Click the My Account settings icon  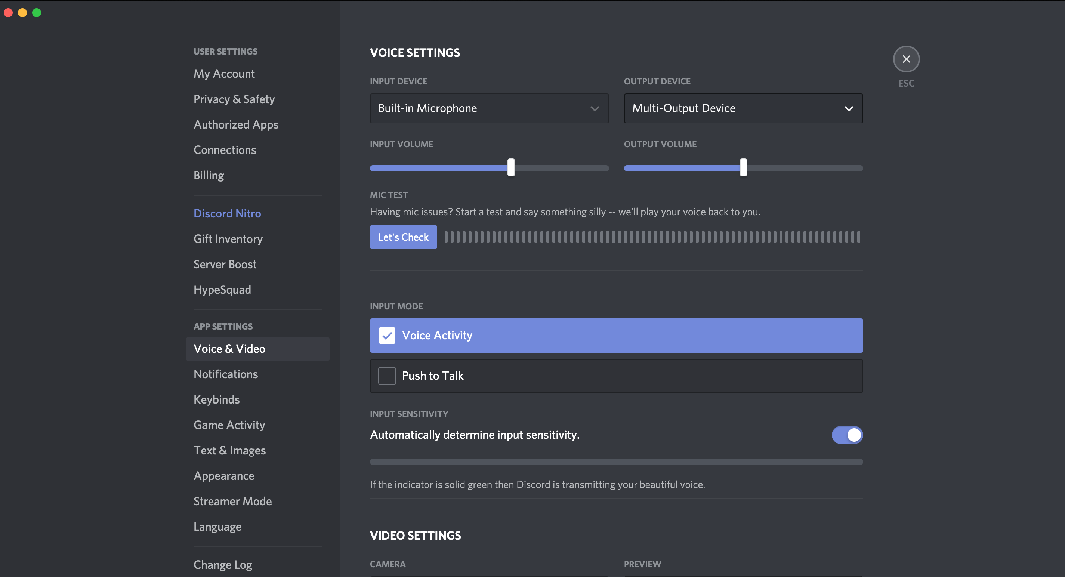[224, 72]
